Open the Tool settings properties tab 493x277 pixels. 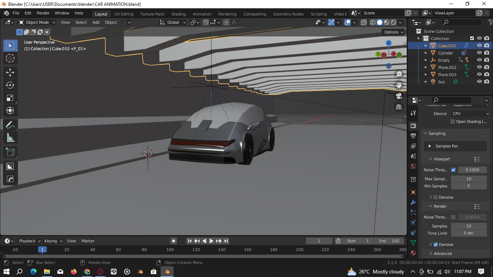414,113
